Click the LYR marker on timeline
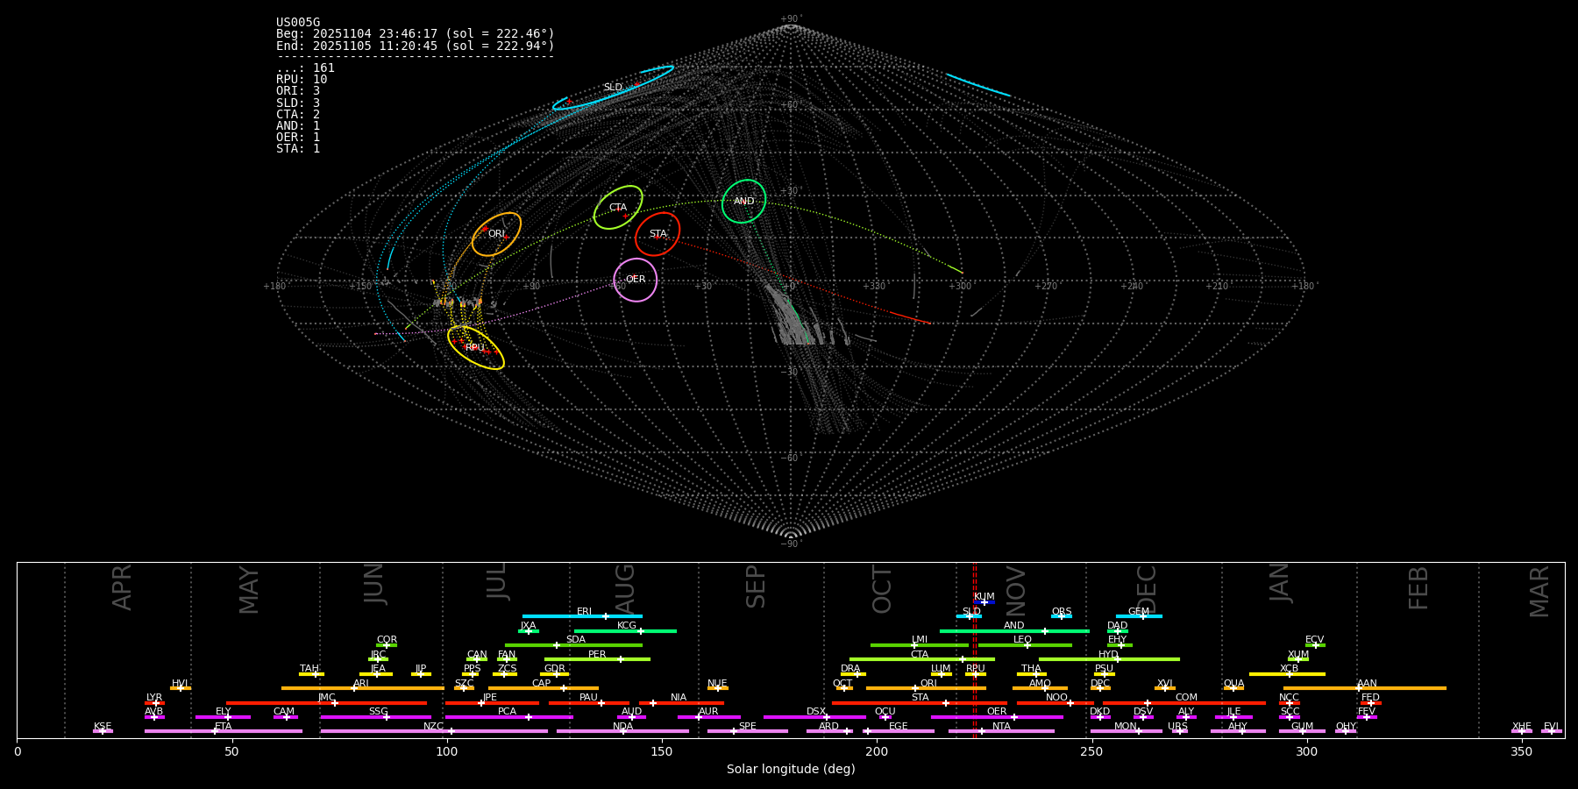1578x789 pixels. coord(154,702)
